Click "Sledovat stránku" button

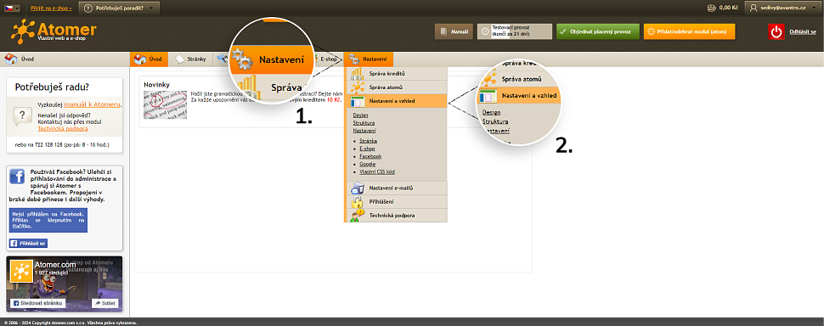[38, 303]
